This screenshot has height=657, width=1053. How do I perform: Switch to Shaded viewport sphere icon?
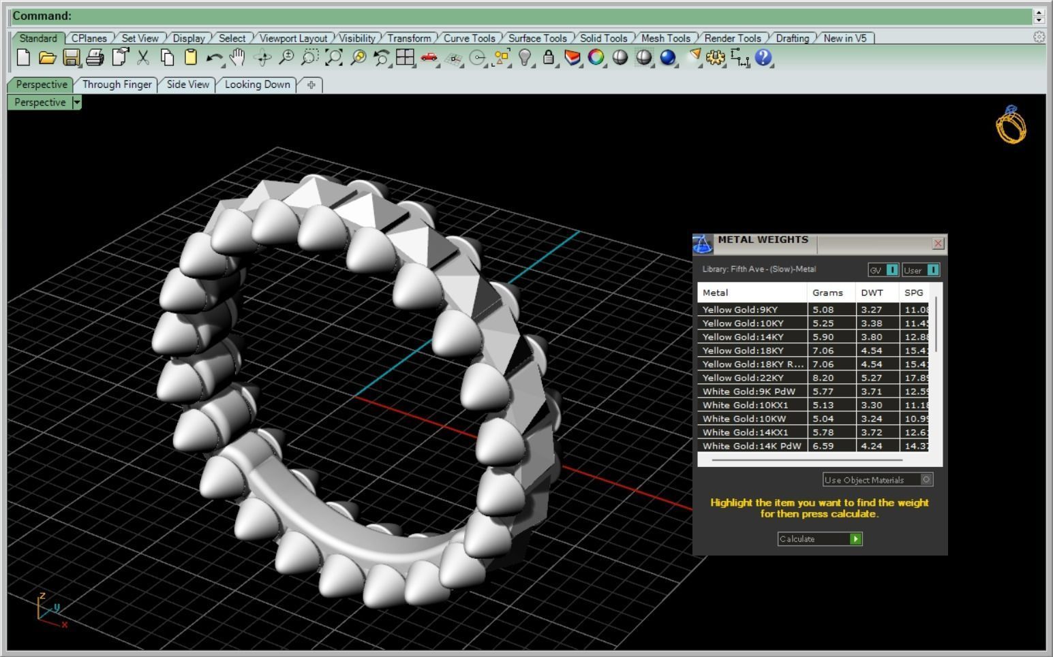[x=620, y=58]
